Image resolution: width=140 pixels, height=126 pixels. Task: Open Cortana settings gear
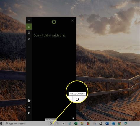tap(29, 107)
